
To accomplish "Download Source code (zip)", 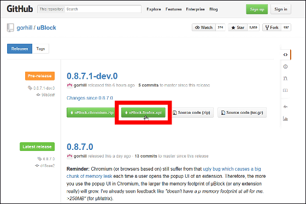I will point(192,113).
